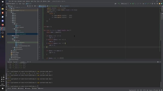Open the Problems tool window

(x=21, y=88)
